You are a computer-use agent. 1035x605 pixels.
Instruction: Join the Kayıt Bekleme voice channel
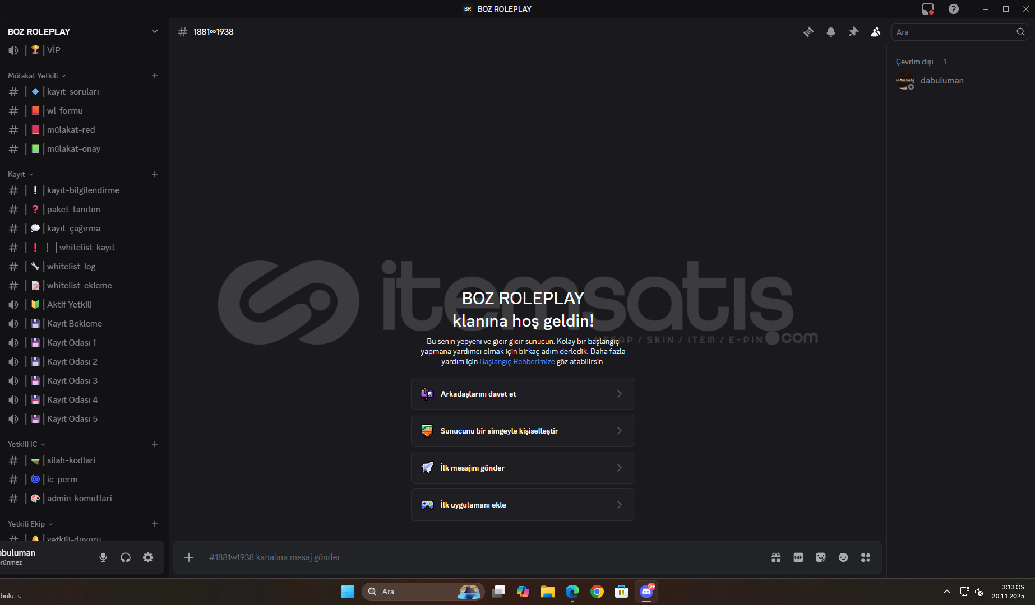(x=82, y=324)
